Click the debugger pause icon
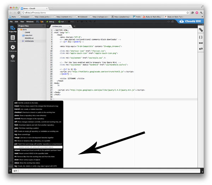Image resolution: width=212 pixels, height=185 pixels. coord(82,22)
